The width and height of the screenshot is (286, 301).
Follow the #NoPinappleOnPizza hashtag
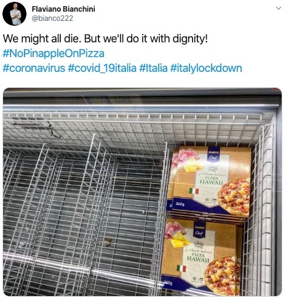(x=54, y=53)
